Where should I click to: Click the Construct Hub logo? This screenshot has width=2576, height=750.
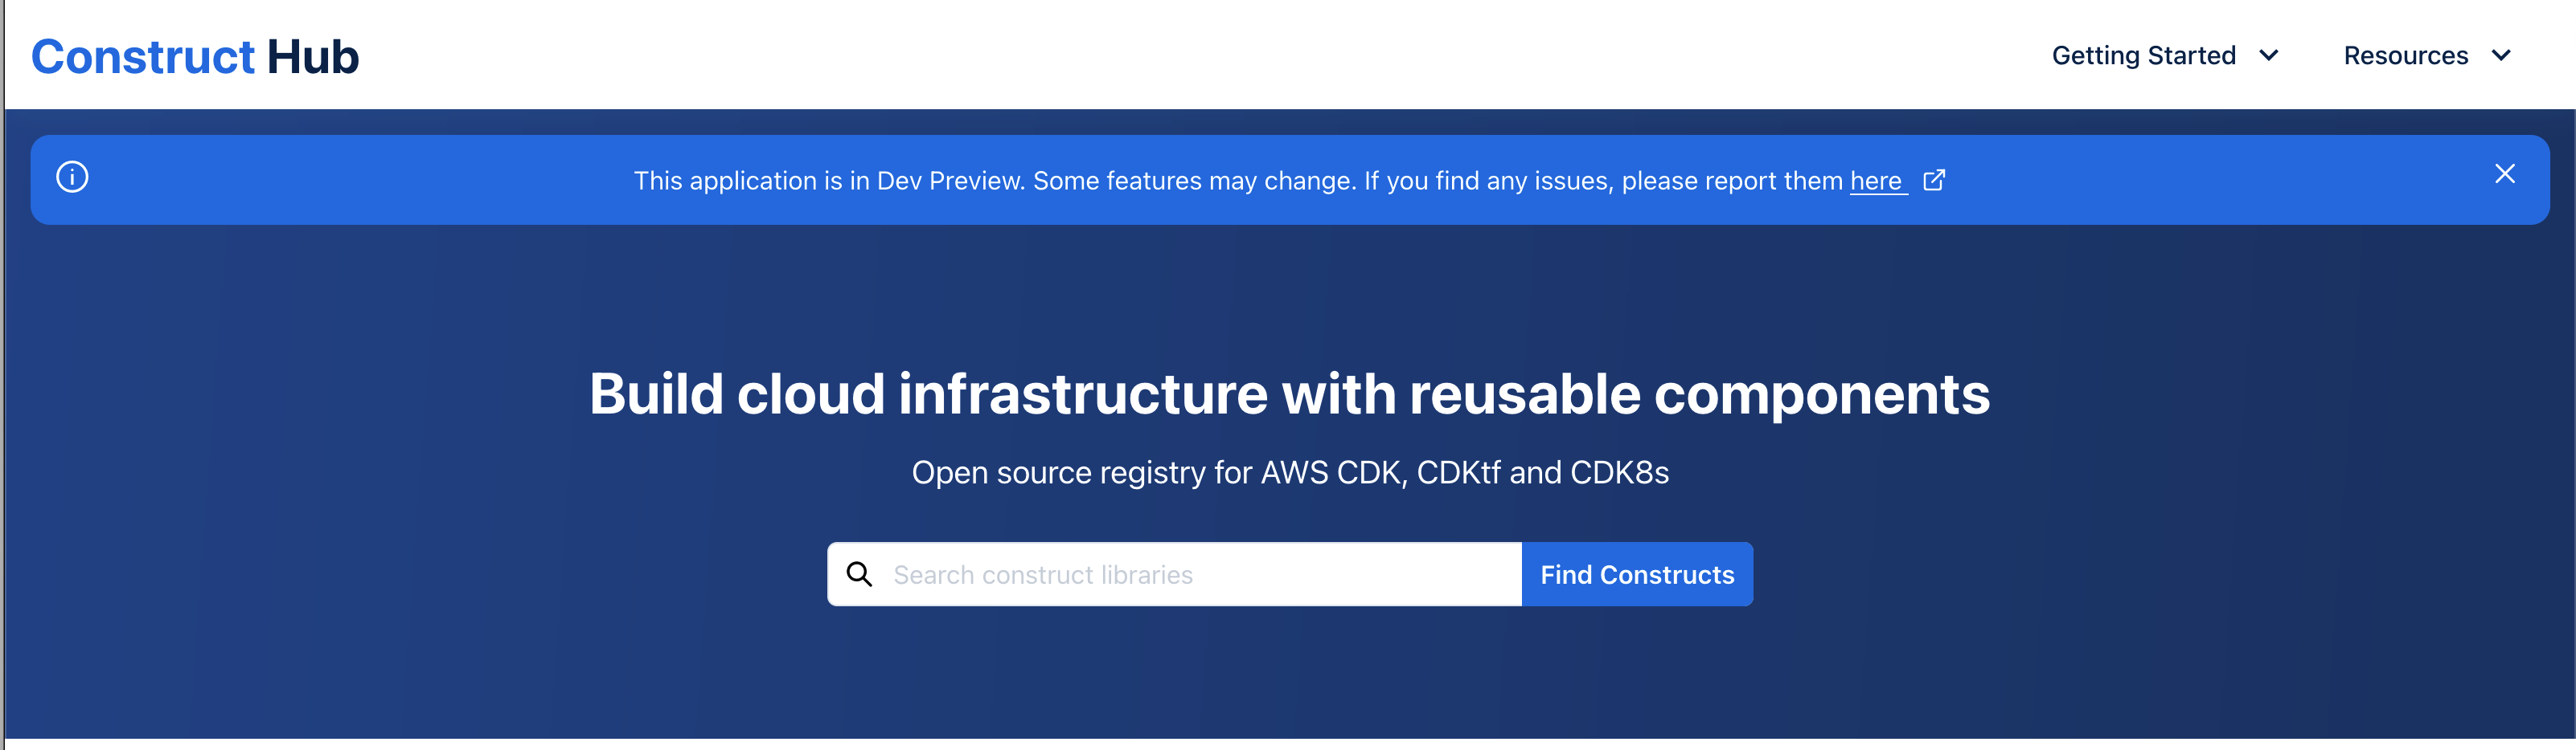(194, 56)
